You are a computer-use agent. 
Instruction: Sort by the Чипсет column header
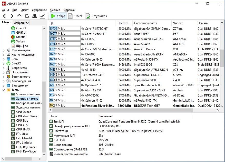pos(183,23)
